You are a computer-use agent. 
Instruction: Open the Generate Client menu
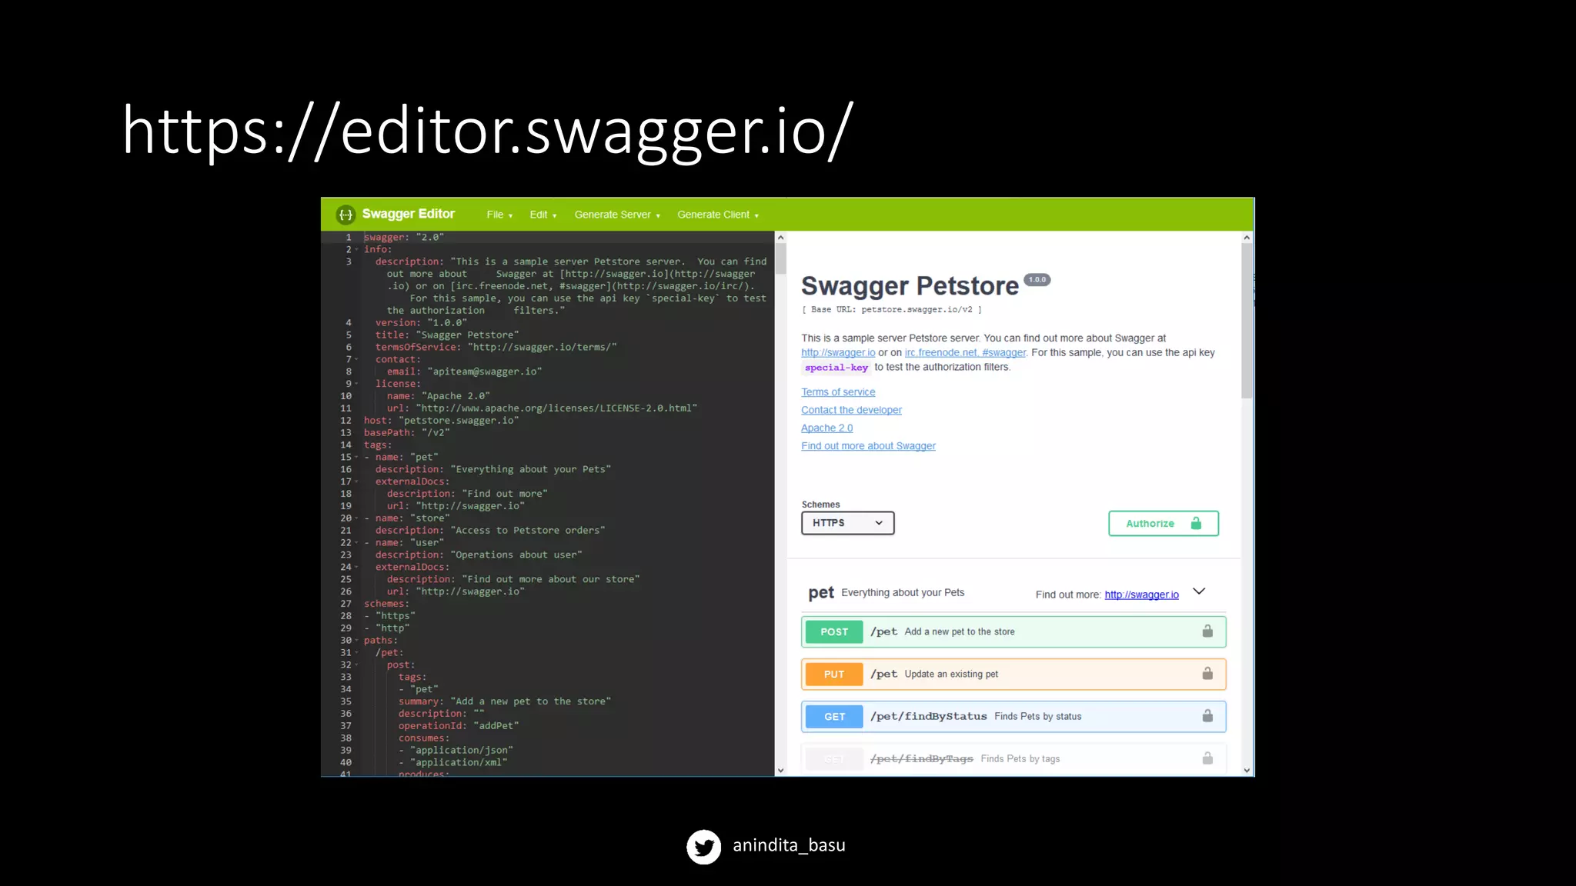click(718, 215)
